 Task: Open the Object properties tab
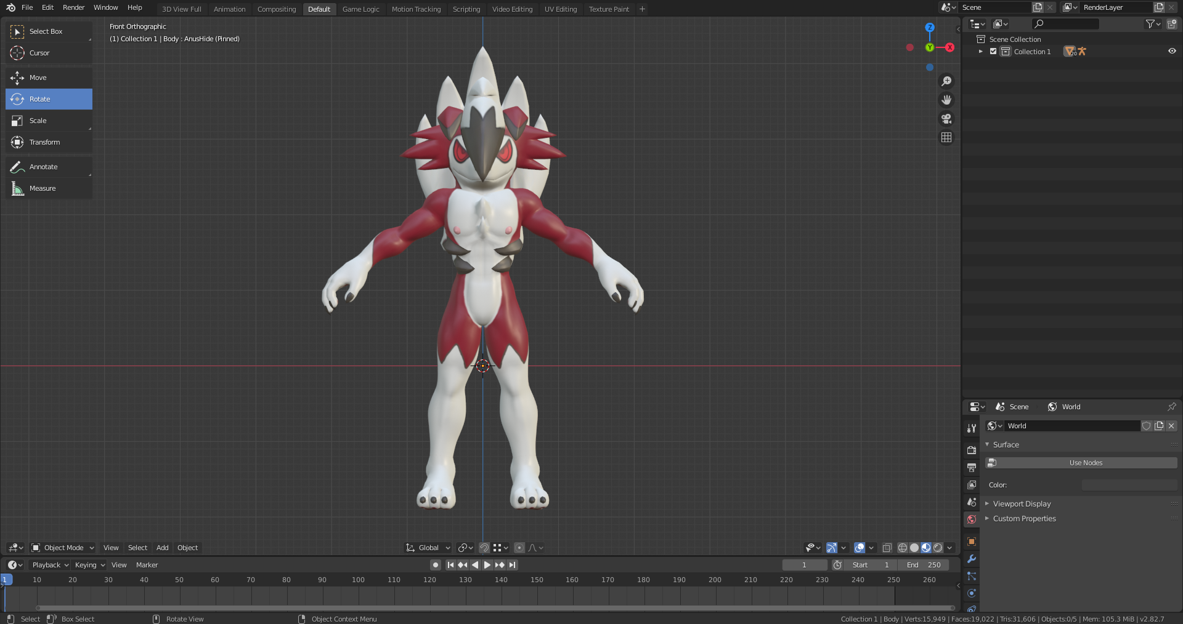pos(972,542)
